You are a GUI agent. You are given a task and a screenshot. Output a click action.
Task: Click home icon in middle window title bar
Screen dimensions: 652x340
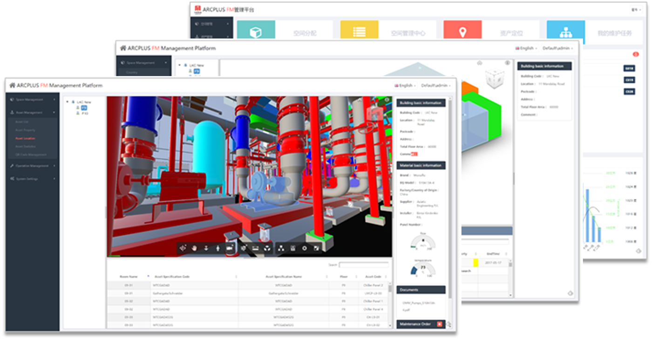point(123,48)
